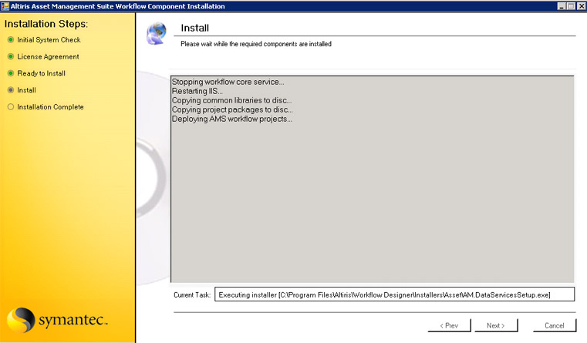Click the 'License Agreement' step label

48,56
